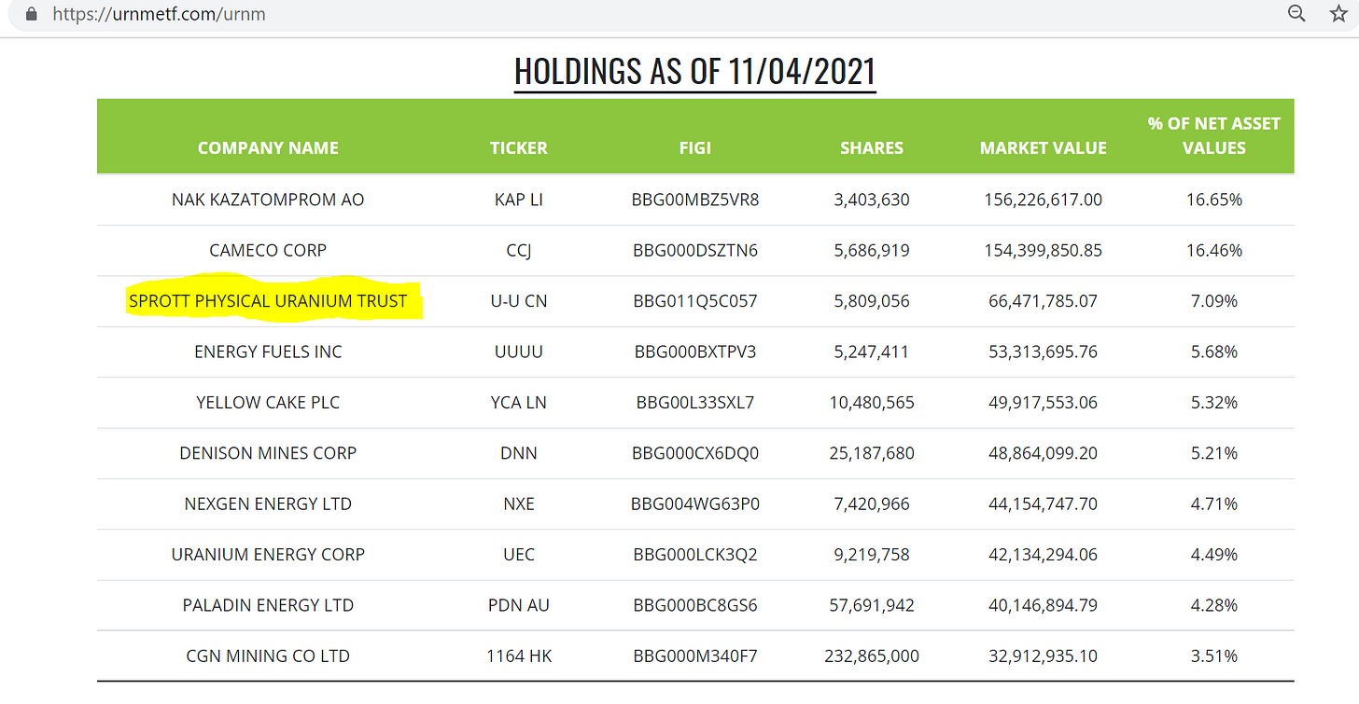Click the UEC ticker cell
1359x704 pixels.
coord(519,554)
